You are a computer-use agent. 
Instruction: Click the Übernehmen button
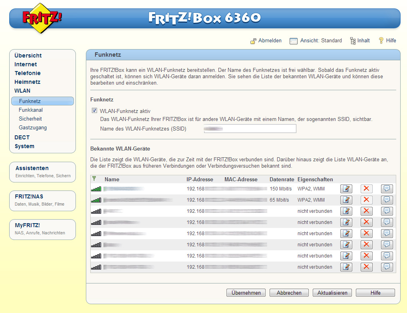click(246, 293)
